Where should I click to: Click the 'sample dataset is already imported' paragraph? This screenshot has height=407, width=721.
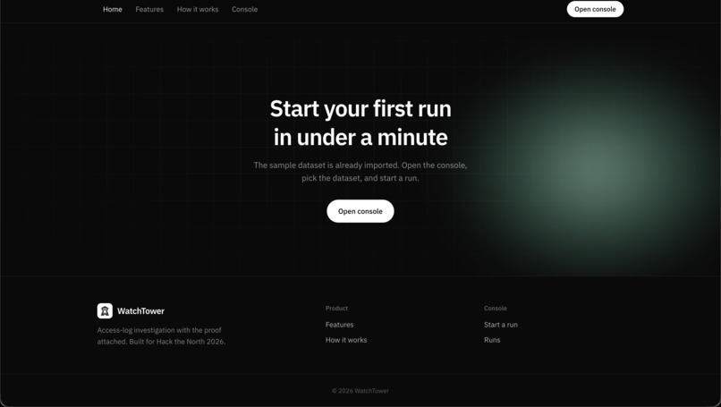(360, 172)
